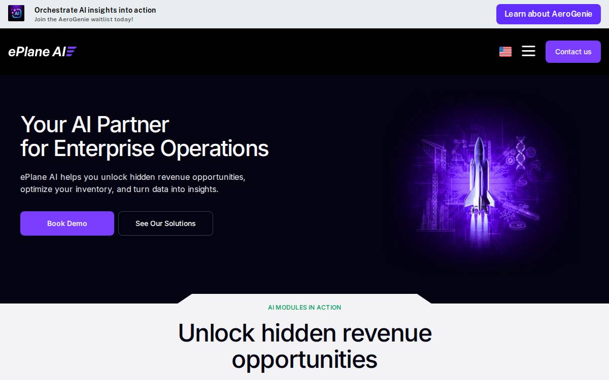
Task: Click 'Orchestrate AI insights into action' text
Action: tap(95, 10)
